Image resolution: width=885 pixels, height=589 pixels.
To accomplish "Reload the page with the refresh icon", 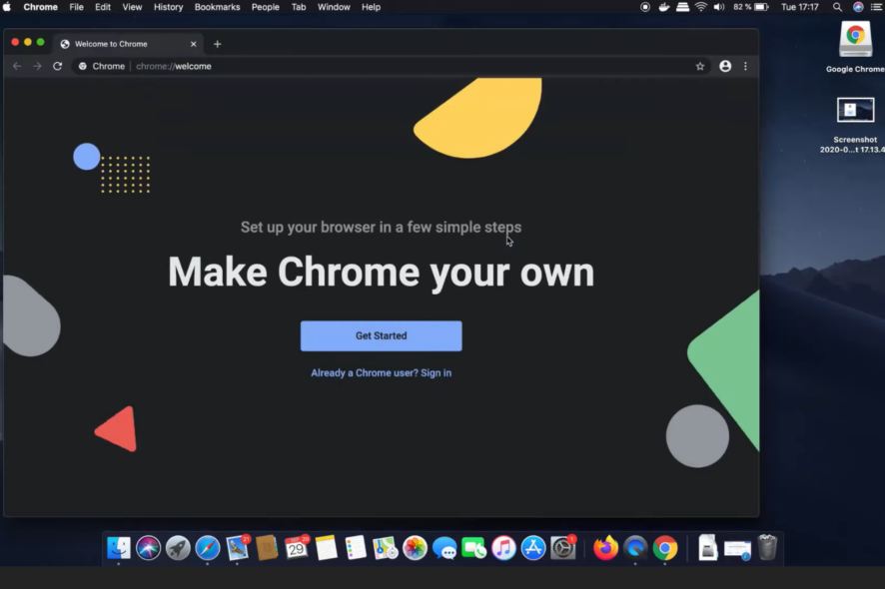I will click(57, 66).
